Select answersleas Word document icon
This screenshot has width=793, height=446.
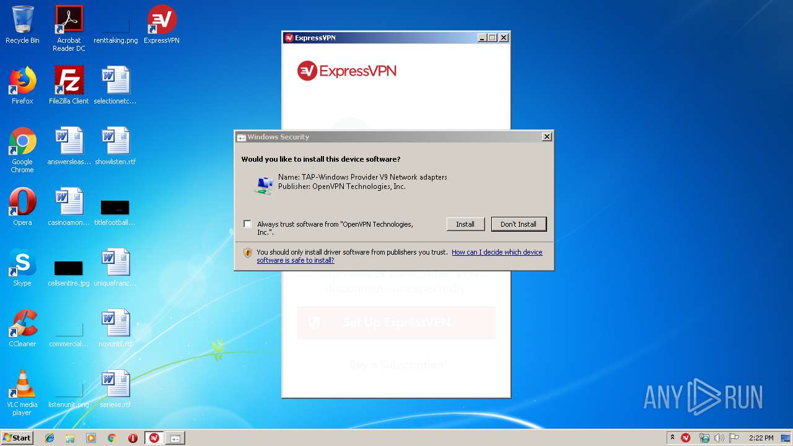tap(69, 146)
